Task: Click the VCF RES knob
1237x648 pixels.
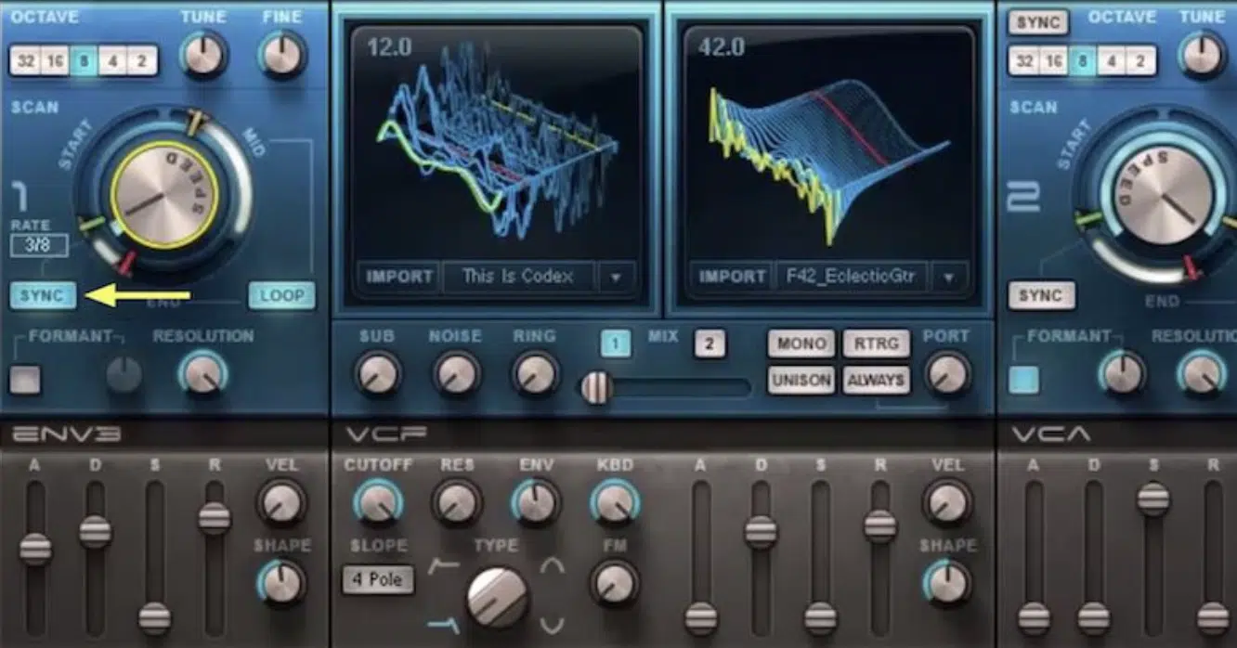Action: click(x=456, y=503)
